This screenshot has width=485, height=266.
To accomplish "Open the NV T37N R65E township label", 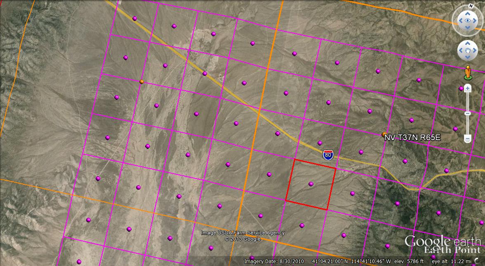I will point(412,138).
